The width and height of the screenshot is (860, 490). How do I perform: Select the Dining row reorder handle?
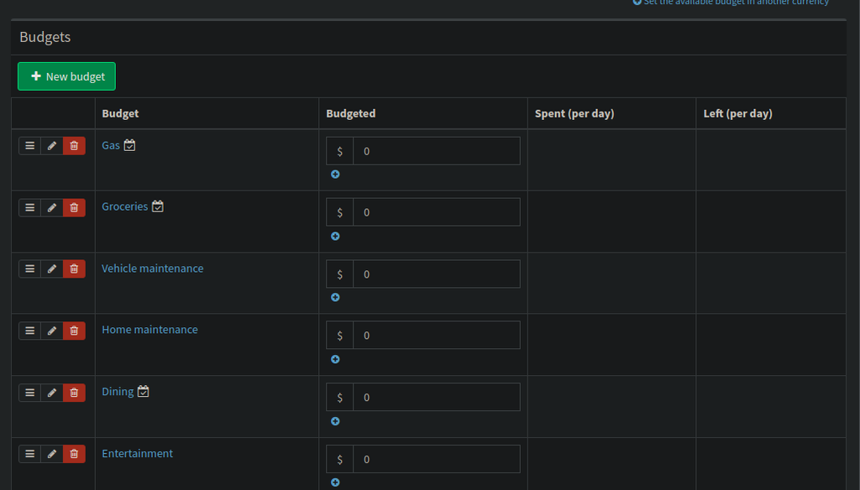[29, 393]
